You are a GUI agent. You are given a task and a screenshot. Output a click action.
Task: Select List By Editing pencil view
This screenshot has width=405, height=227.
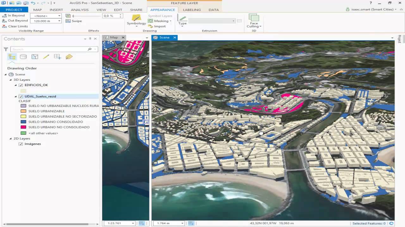click(x=46, y=57)
